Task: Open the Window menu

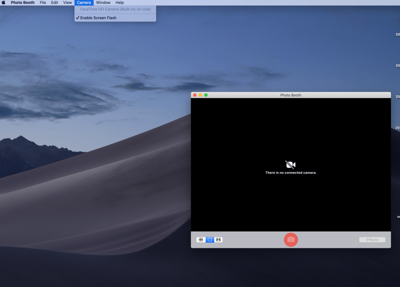Action: 103,3
